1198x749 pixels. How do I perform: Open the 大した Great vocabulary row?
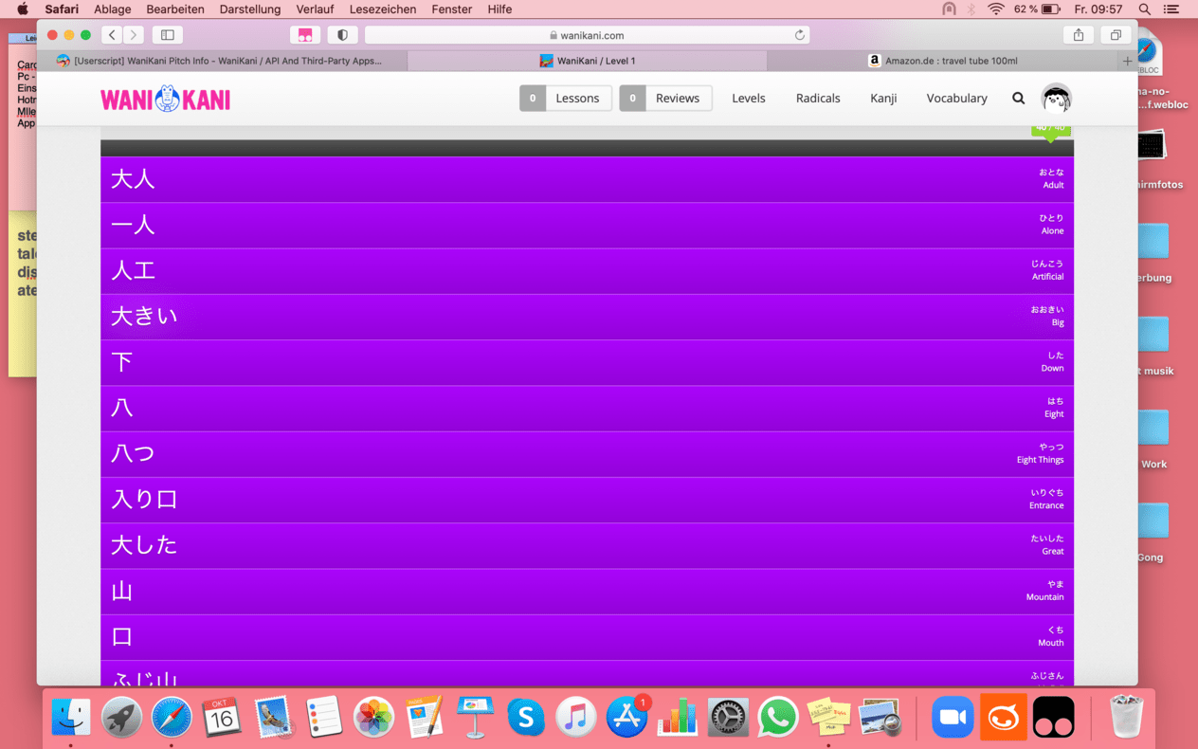(587, 546)
